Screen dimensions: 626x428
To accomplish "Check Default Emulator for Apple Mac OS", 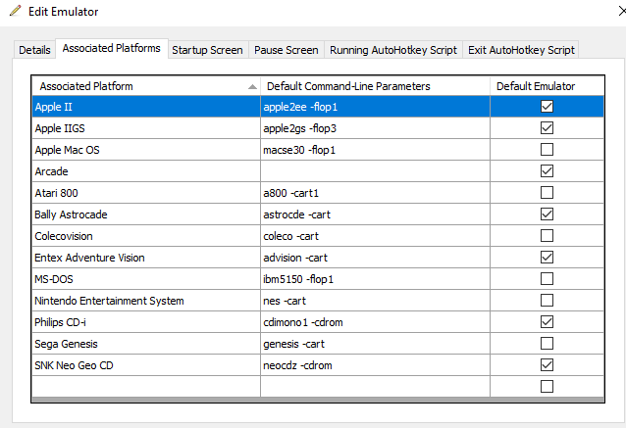I will pos(547,150).
